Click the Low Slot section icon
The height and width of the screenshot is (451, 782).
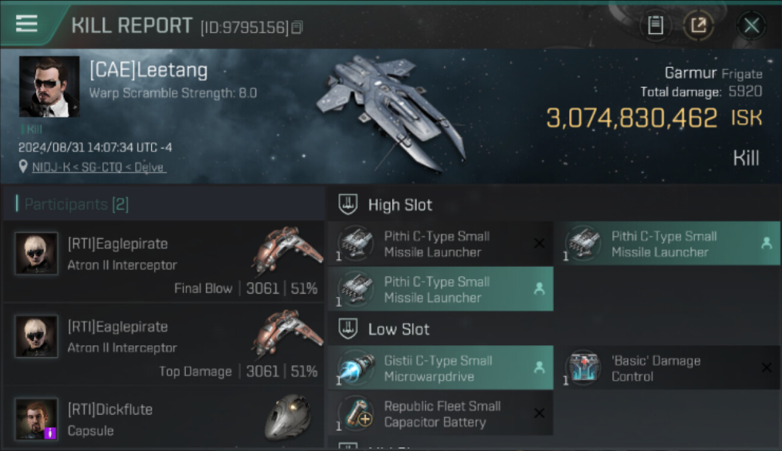348,329
